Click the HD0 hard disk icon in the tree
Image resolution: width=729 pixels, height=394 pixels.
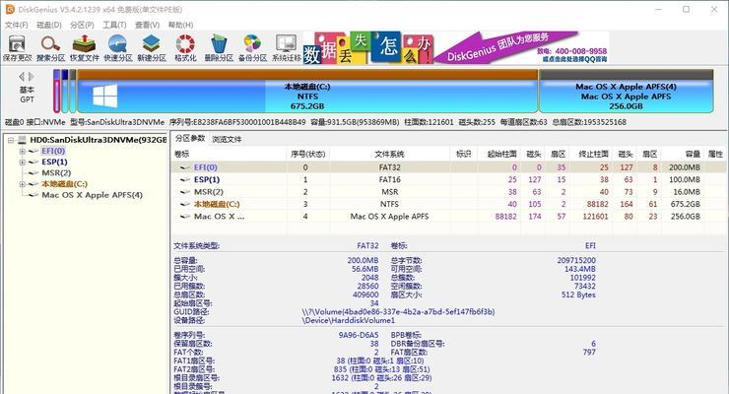[x=22, y=140]
